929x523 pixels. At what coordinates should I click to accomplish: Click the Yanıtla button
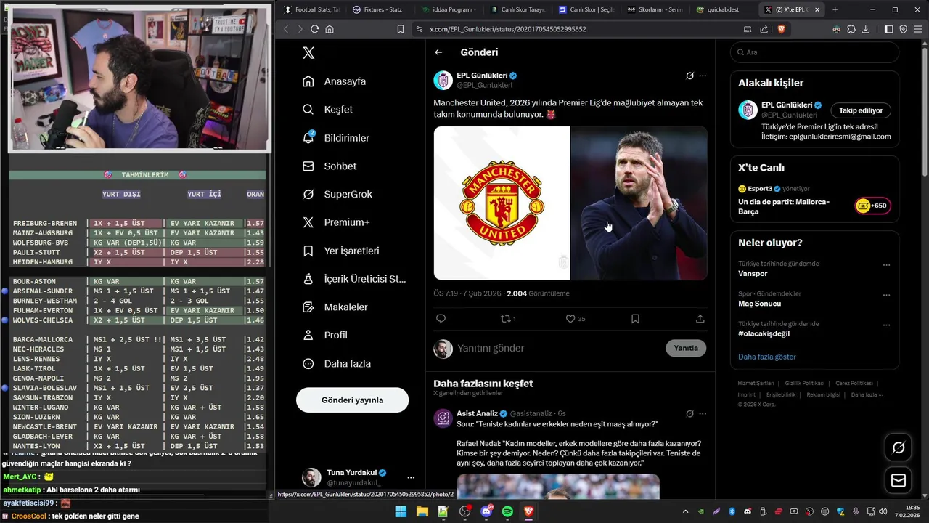coord(686,349)
